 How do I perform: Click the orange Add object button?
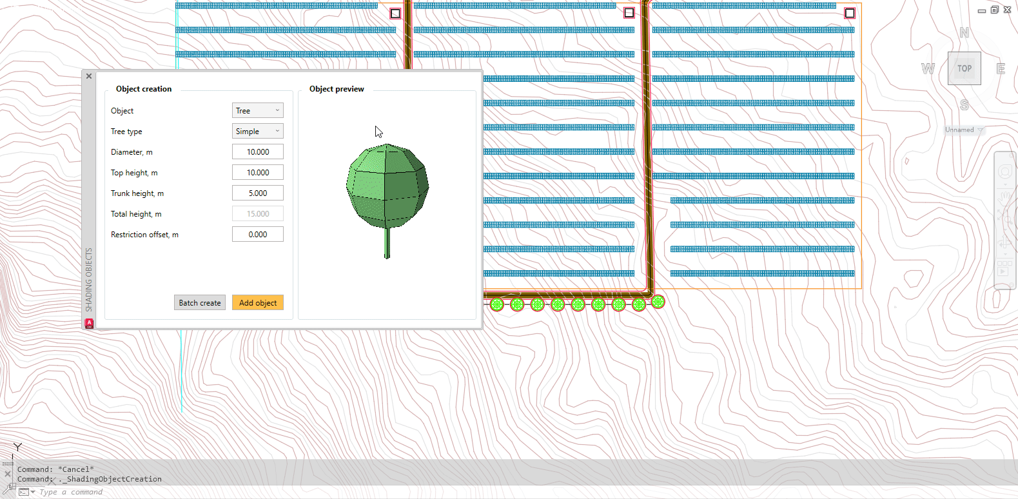point(257,303)
